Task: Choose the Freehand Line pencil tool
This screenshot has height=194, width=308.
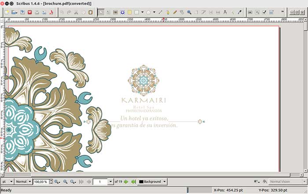Action: pos(175,12)
